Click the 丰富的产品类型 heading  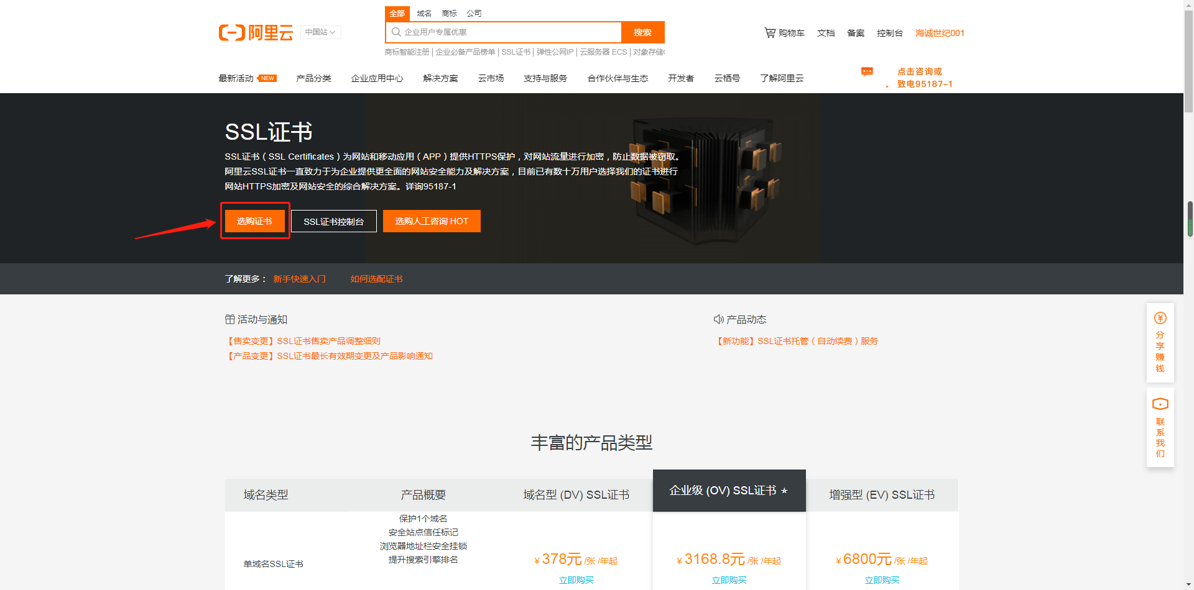point(591,443)
